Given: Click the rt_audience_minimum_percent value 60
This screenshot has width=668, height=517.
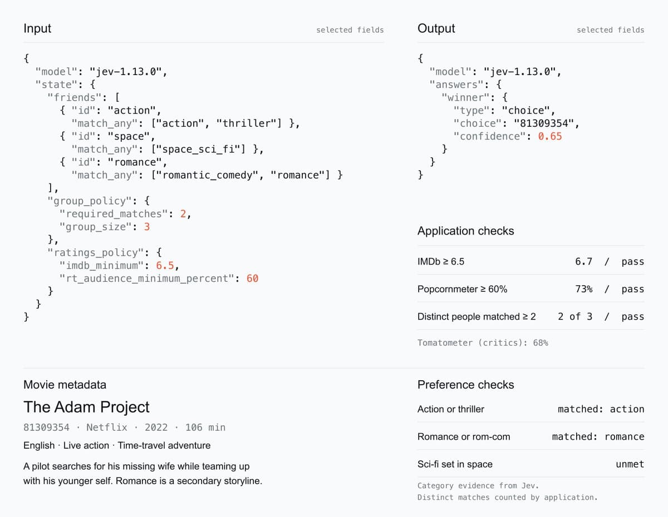Looking at the screenshot, I should coord(252,279).
